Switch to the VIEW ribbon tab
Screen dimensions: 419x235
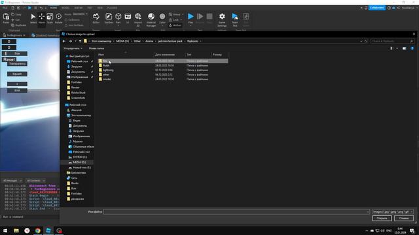pyautogui.click(x=100, y=8)
